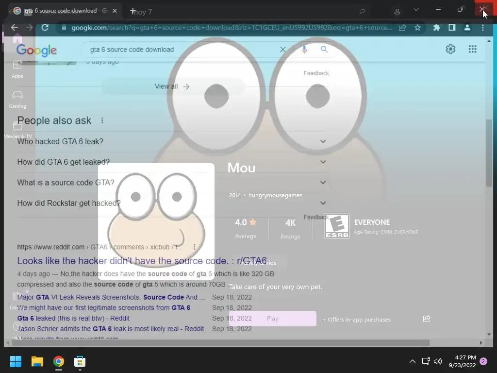Click Feedback below the top results

(316, 73)
